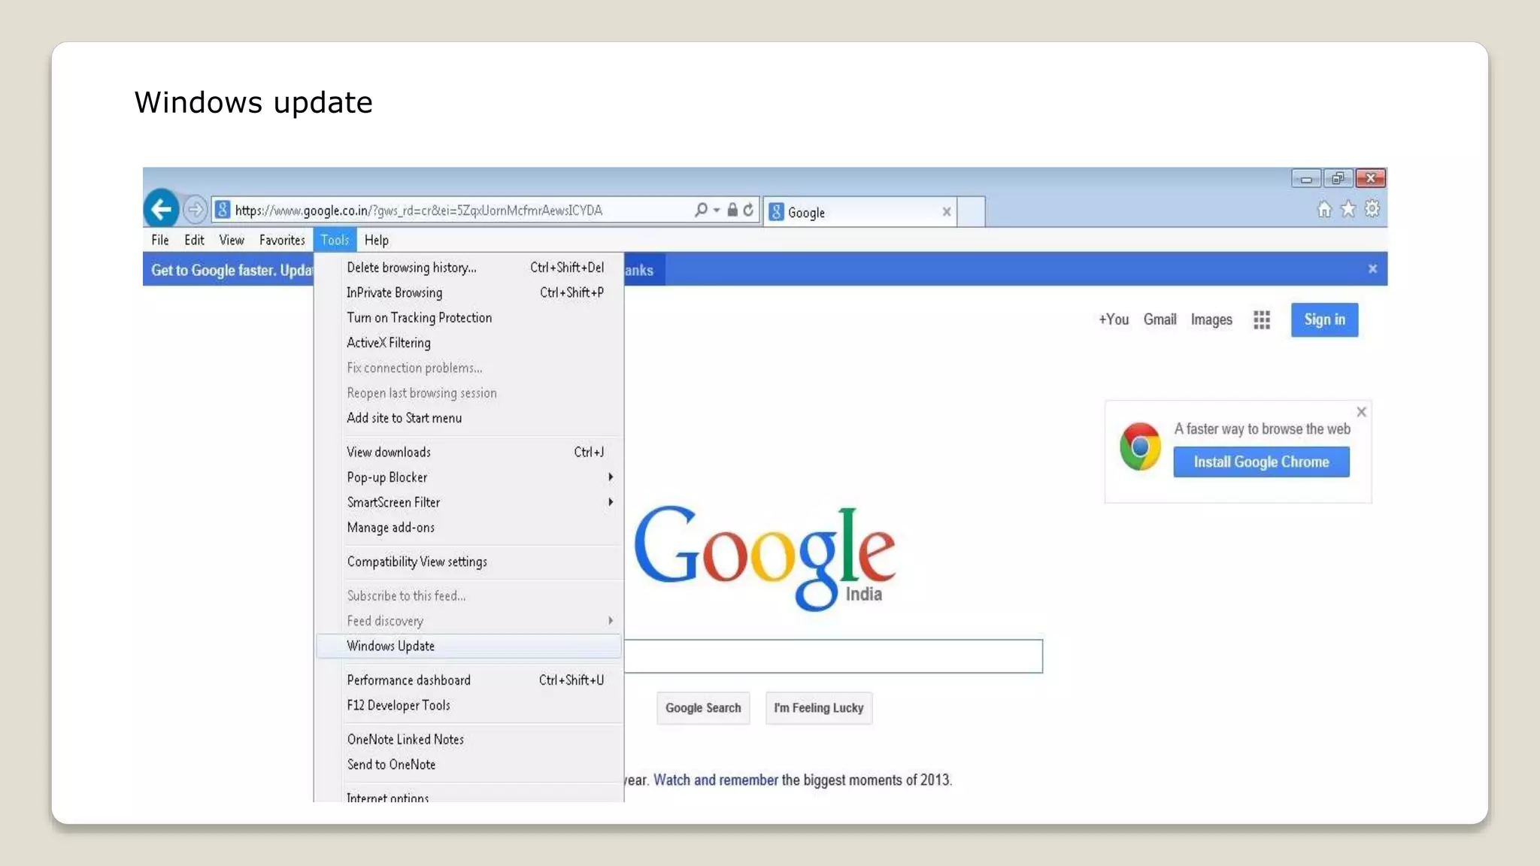Click the blue Sign in button
The height and width of the screenshot is (866, 1540).
(x=1324, y=319)
